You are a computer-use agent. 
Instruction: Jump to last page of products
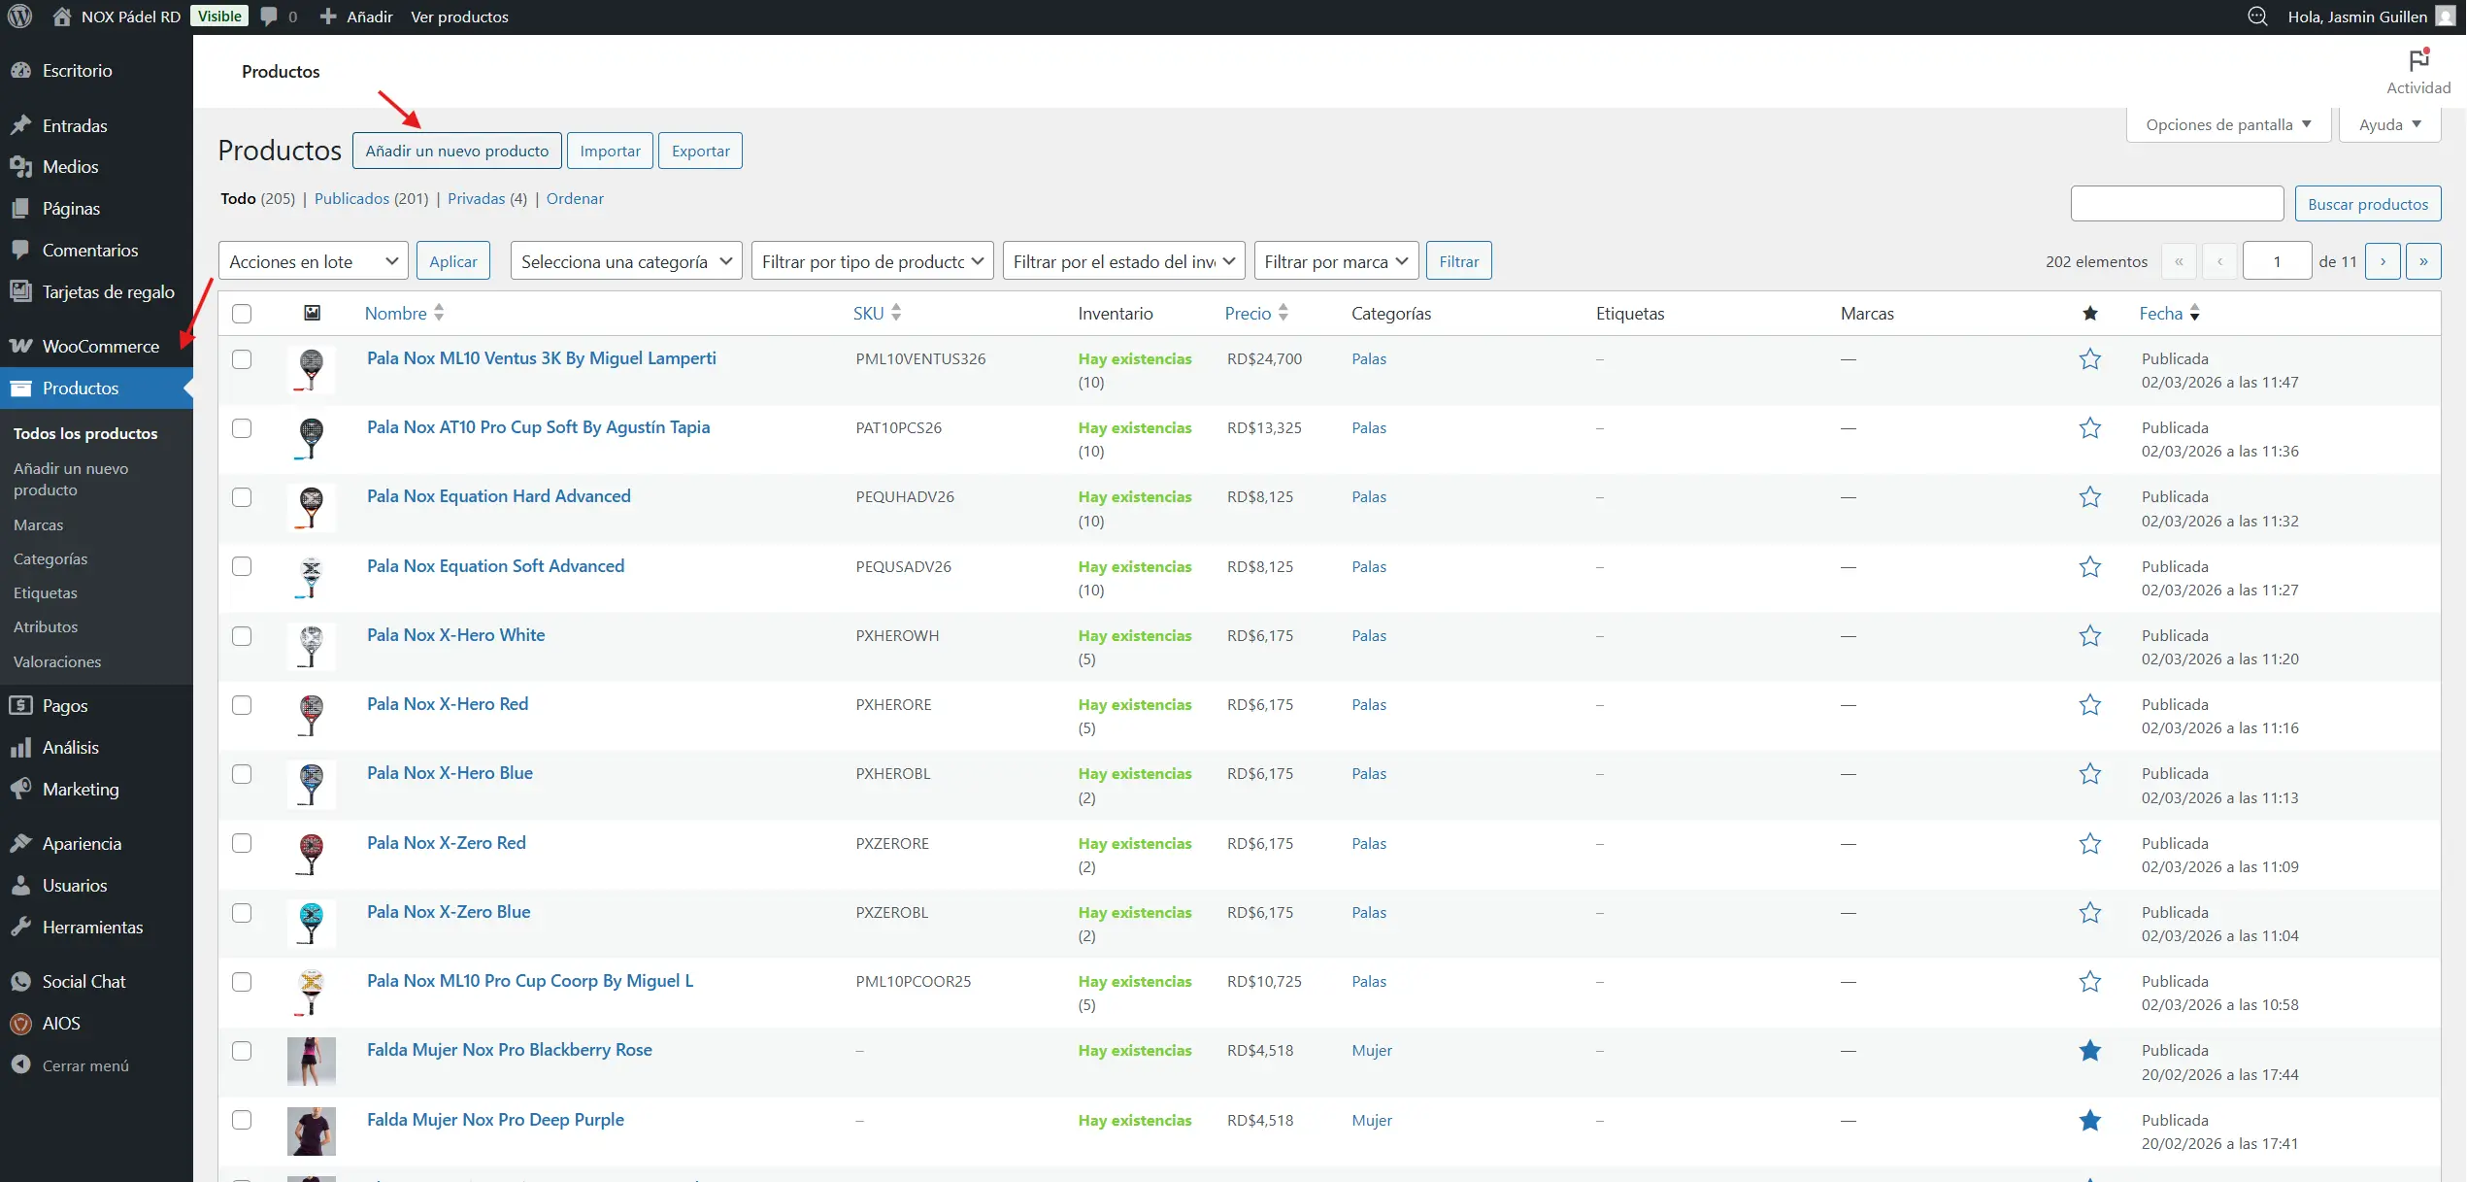2423,261
